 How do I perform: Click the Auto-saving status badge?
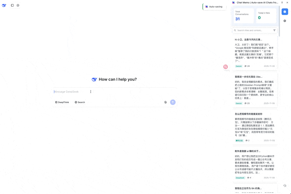pyautogui.click(x=214, y=7)
